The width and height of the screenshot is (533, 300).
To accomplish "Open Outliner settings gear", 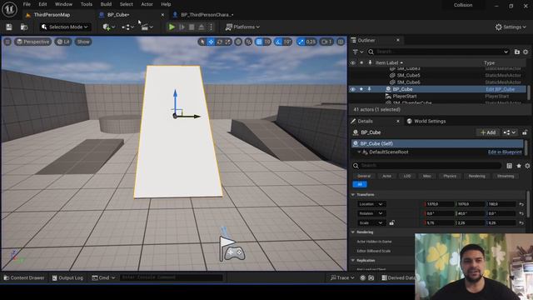I will (x=526, y=52).
